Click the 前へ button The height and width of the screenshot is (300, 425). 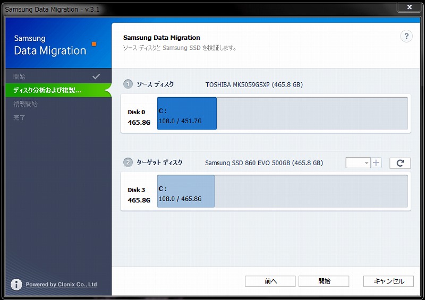tap(270, 281)
